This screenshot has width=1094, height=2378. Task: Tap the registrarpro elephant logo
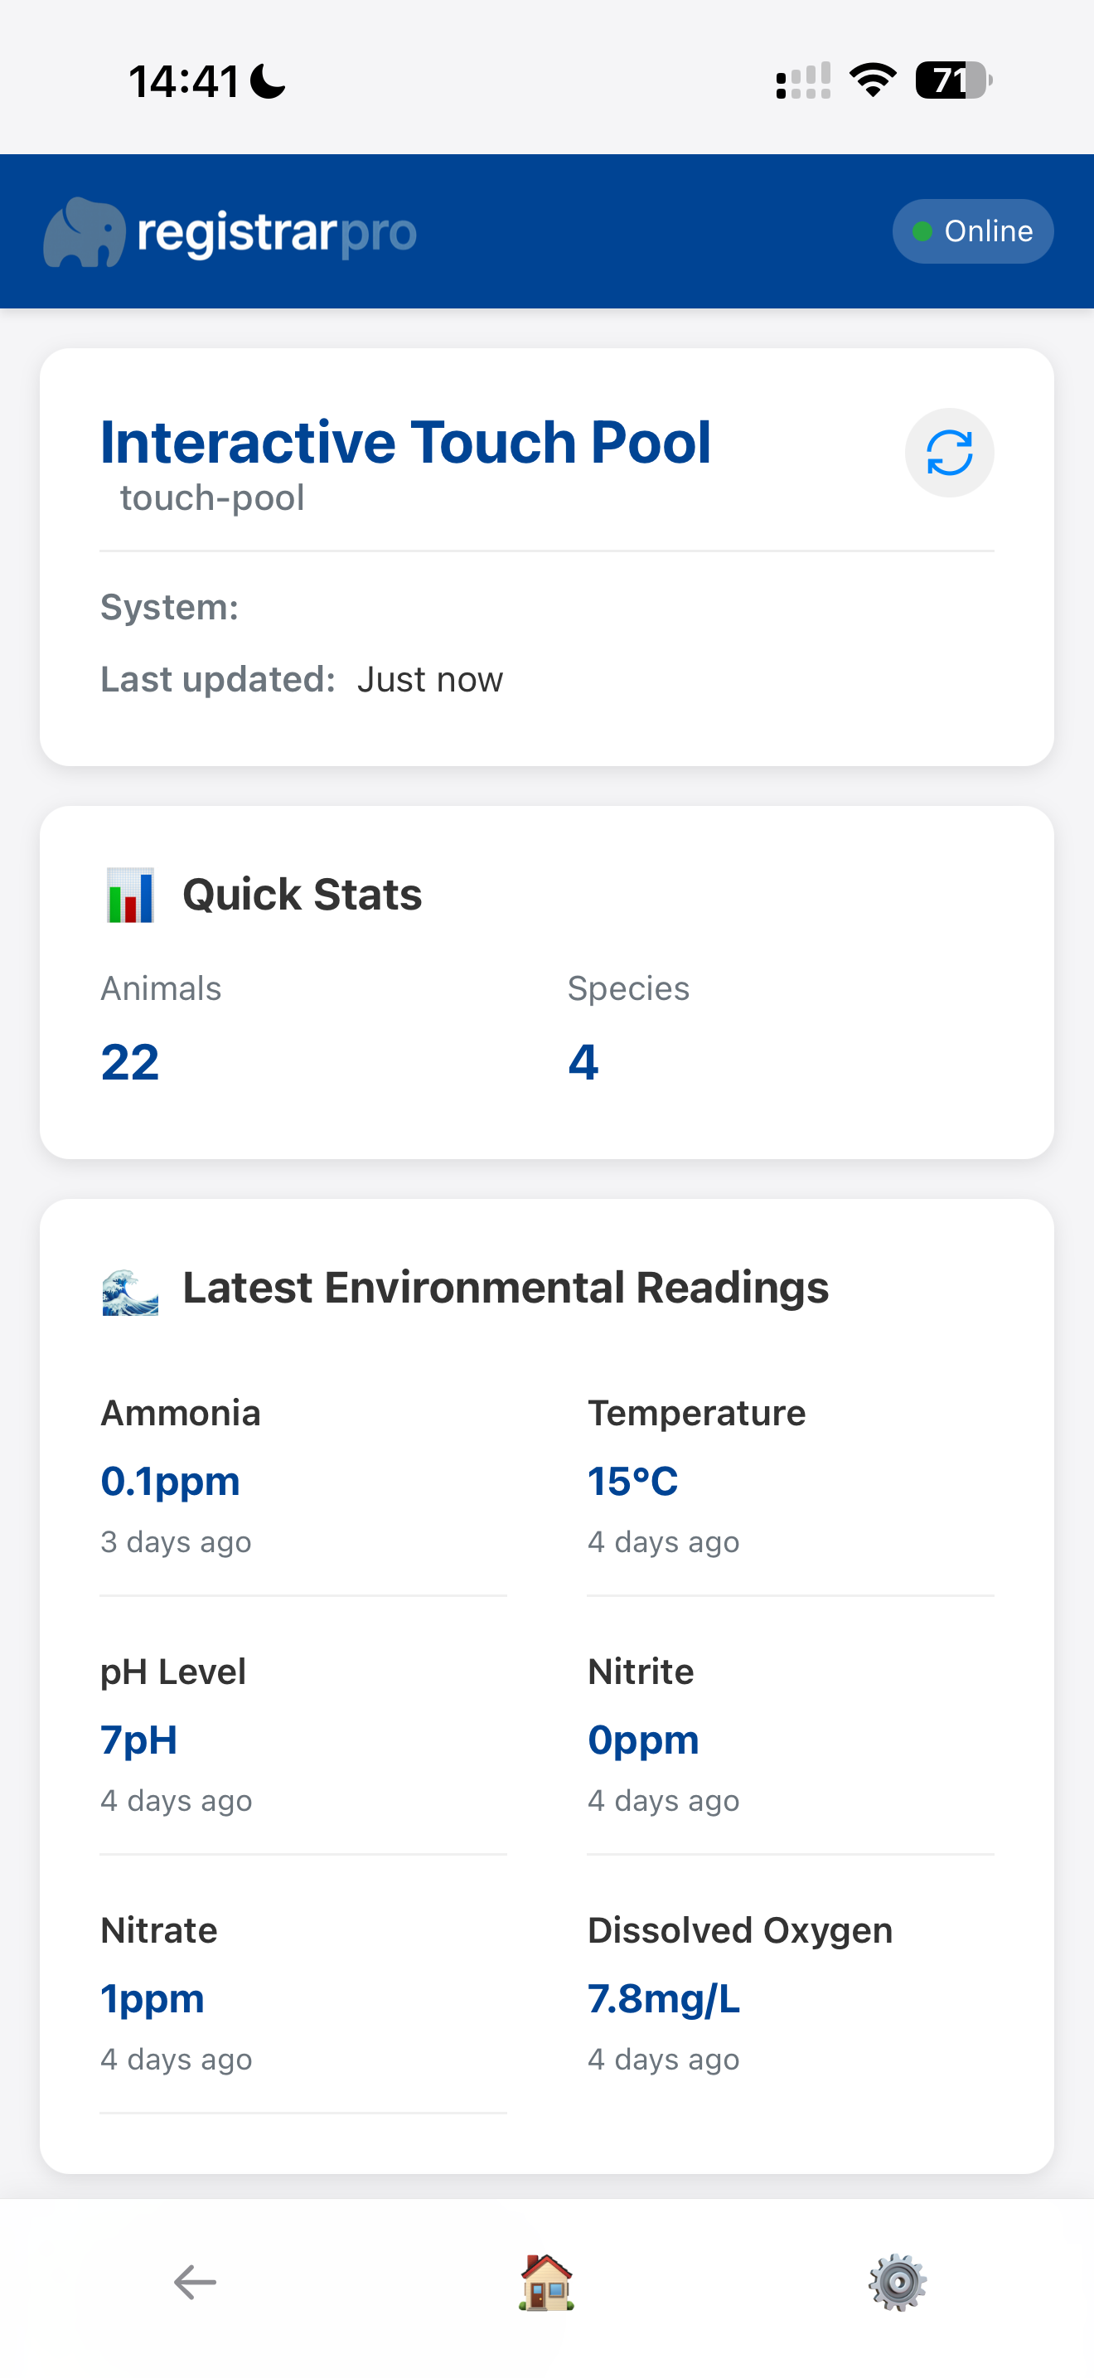(x=85, y=231)
